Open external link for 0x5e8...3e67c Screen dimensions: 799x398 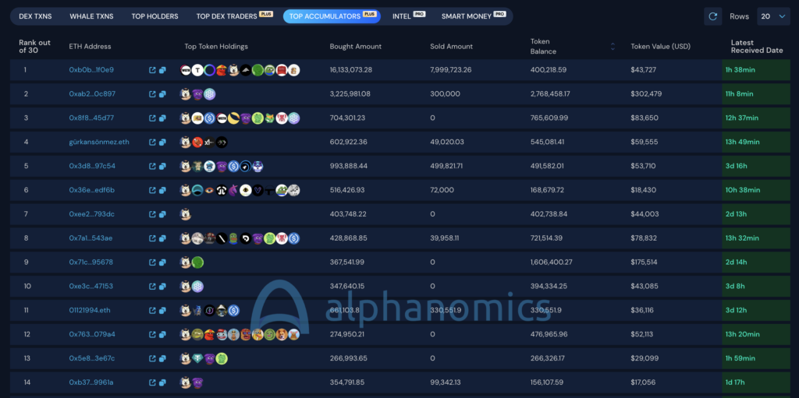click(153, 359)
